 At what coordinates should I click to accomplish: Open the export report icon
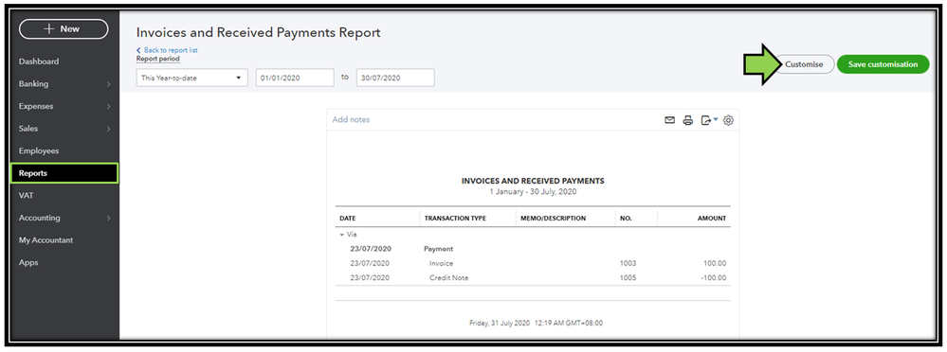pyautogui.click(x=706, y=120)
